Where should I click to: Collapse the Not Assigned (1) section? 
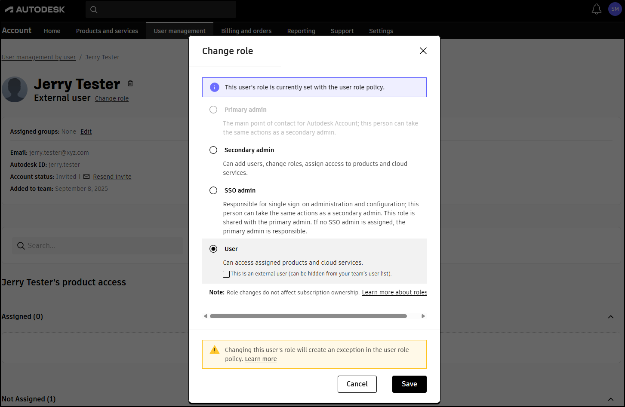click(x=610, y=399)
